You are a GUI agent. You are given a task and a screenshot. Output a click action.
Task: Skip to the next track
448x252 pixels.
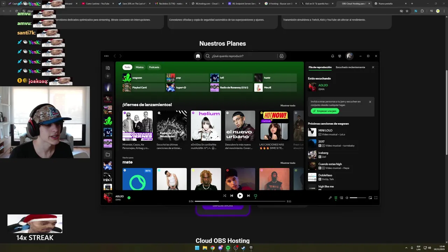[248, 196]
